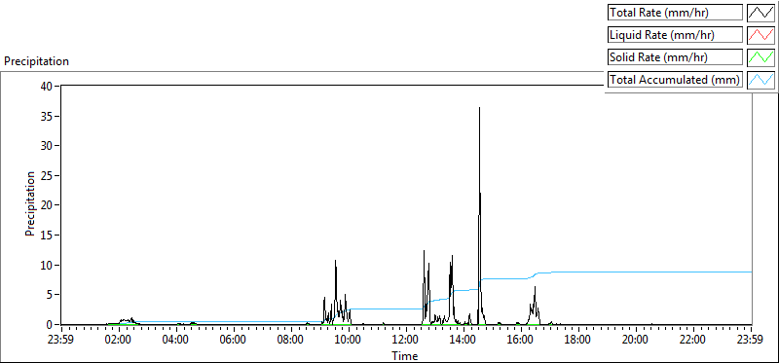This screenshot has height=363, width=779.
Task: Click the Time x-axis label
Action: tap(405, 356)
